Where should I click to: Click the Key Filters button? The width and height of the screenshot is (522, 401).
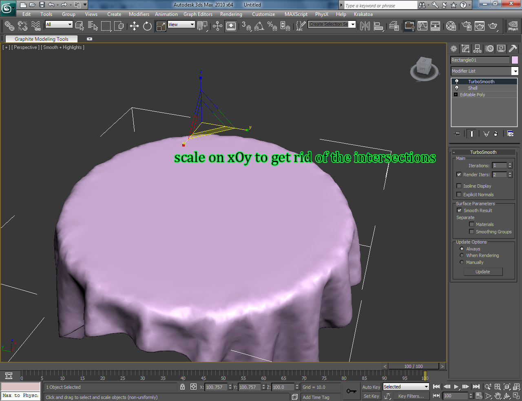click(x=410, y=396)
